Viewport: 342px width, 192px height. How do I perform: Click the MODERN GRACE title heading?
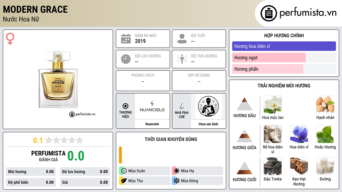click(35, 9)
